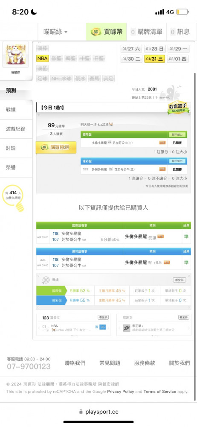This screenshot has height=427, width=197.
Task: Toggle 顯示盤口 on the 運彩盤 header
Action: pos(177,161)
